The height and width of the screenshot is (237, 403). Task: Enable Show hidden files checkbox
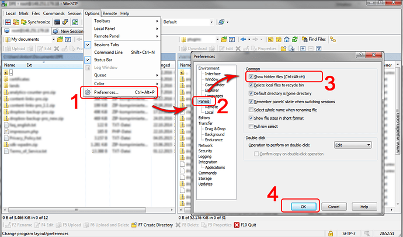coord(251,76)
